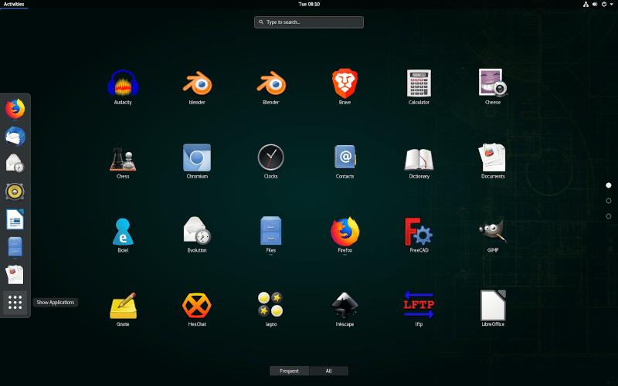Click the Activities button in top bar

click(14, 4)
